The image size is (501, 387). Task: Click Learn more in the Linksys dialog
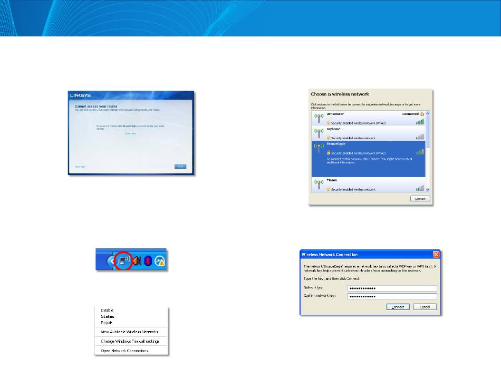pos(130,133)
